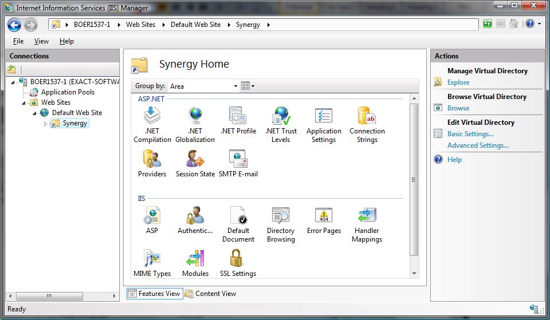The width and height of the screenshot is (550, 320).
Task: Click the blue Help question mark icon in the toolbar
Action: 529,24
